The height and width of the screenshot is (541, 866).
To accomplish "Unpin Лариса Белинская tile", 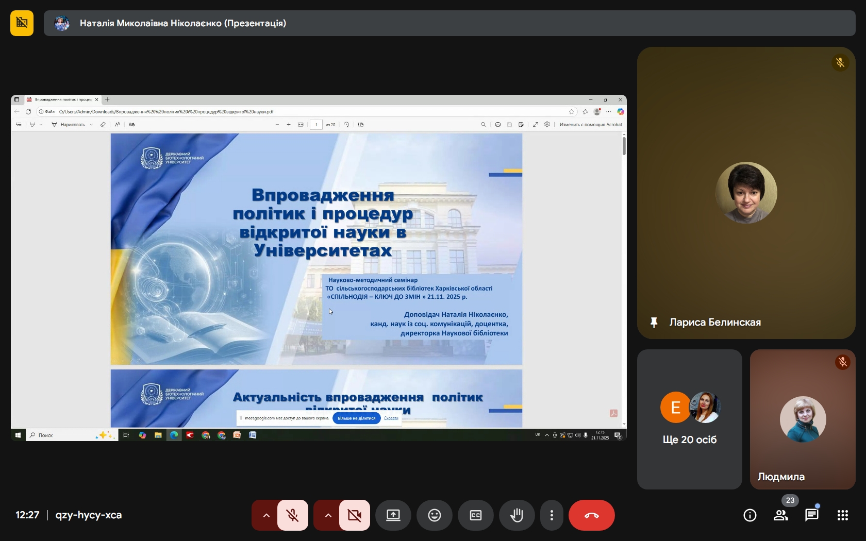I will coord(654,323).
